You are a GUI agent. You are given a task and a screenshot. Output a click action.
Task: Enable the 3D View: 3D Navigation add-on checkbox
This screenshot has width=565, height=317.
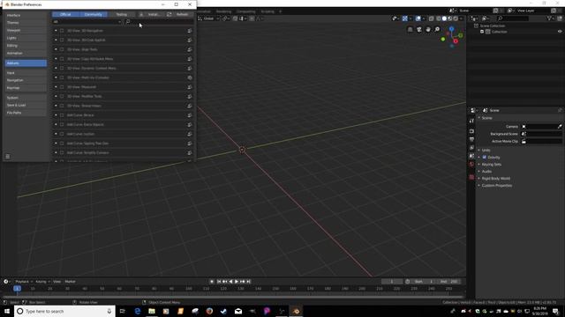62,31
